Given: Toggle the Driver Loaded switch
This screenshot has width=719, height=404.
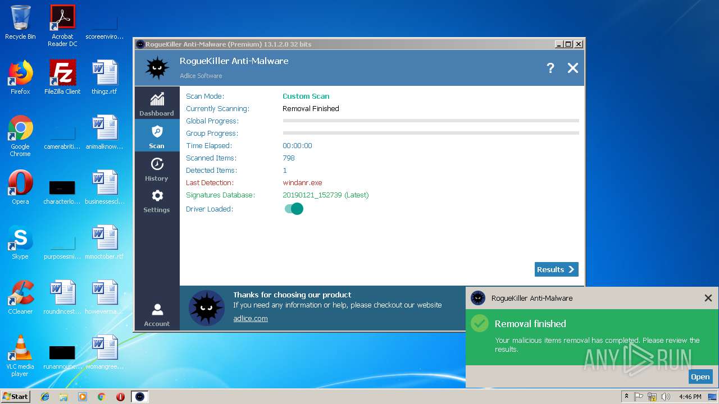Looking at the screenshot, I should 294,209.
